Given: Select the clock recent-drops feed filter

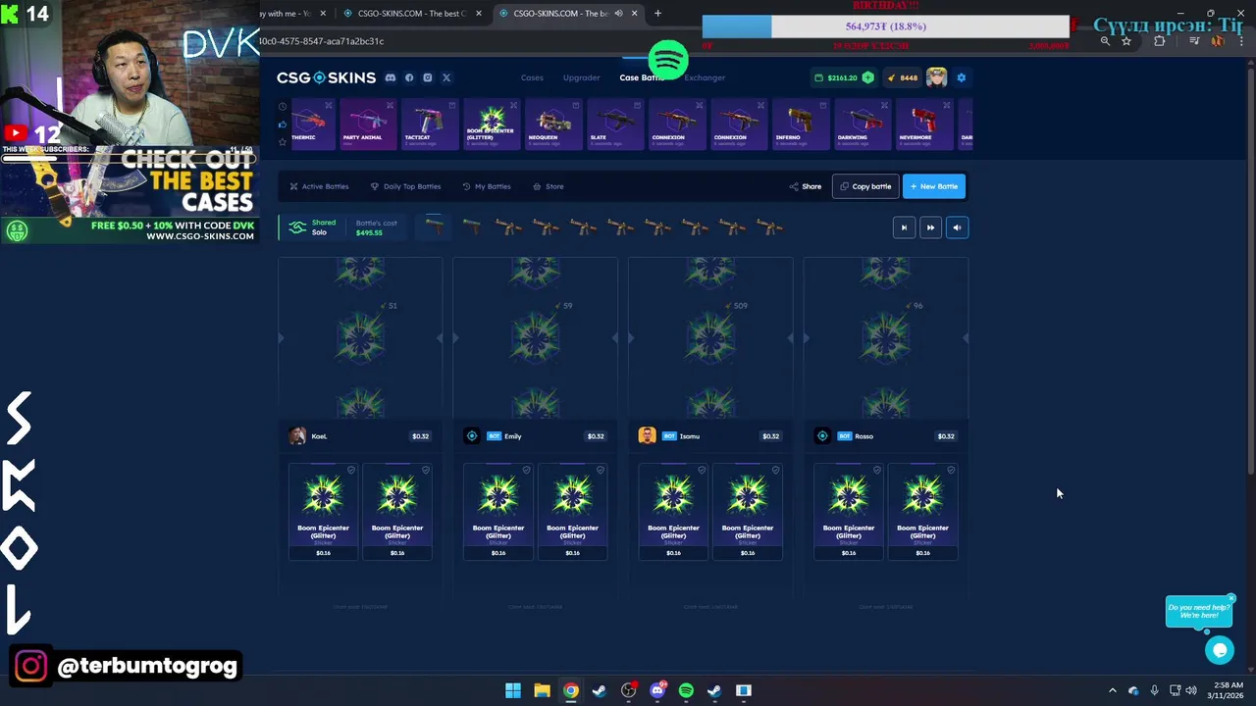Looking at the screenshot, I should [283, 106].
